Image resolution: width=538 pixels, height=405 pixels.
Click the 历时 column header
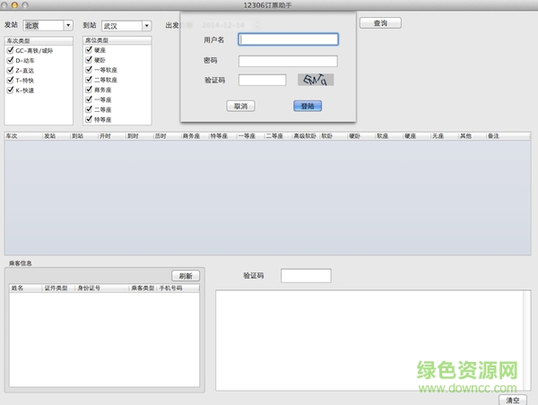167,136
